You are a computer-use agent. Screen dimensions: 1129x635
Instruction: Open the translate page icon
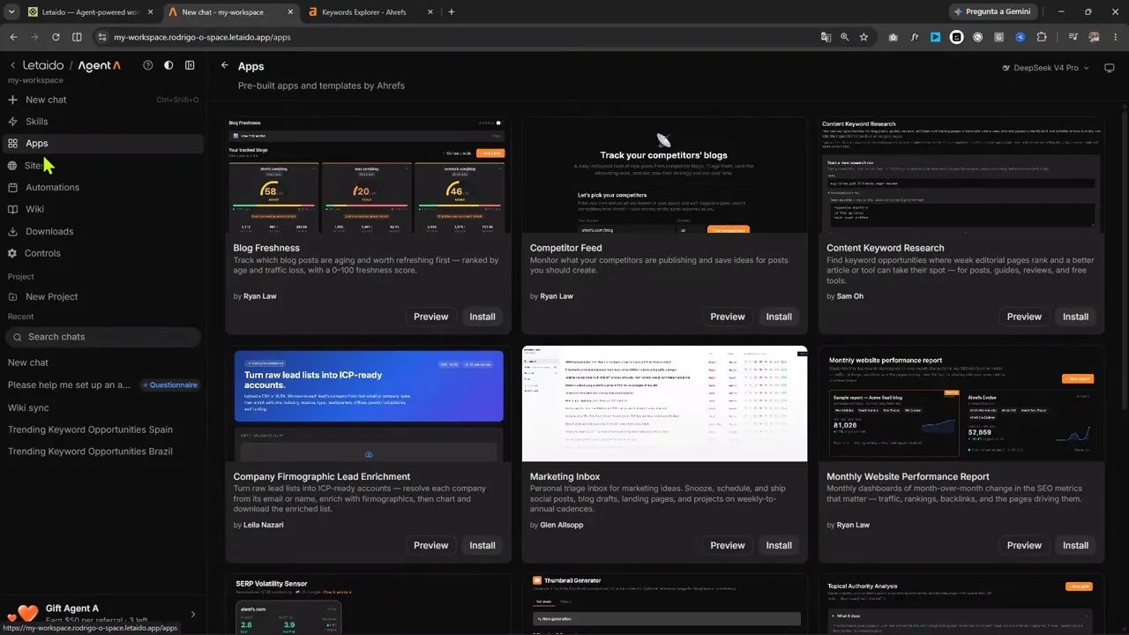[826, 37]
